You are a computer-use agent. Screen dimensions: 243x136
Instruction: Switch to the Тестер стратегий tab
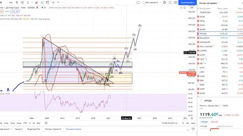[53, 129]
